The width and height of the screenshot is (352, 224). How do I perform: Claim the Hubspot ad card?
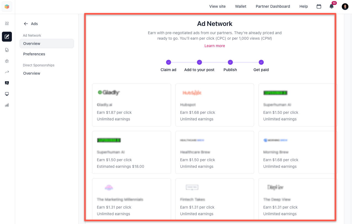215,105
